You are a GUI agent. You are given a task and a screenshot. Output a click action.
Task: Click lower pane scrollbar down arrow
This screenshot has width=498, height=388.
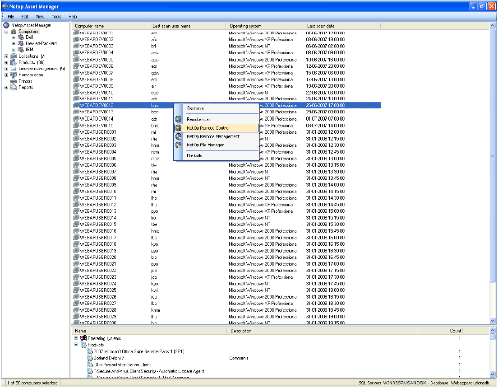pos(493,374)
